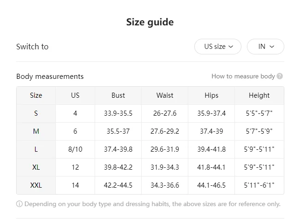Click the Body measurements heading
Image resolution: width=300 pixels, height=219 pixels.
50,76
